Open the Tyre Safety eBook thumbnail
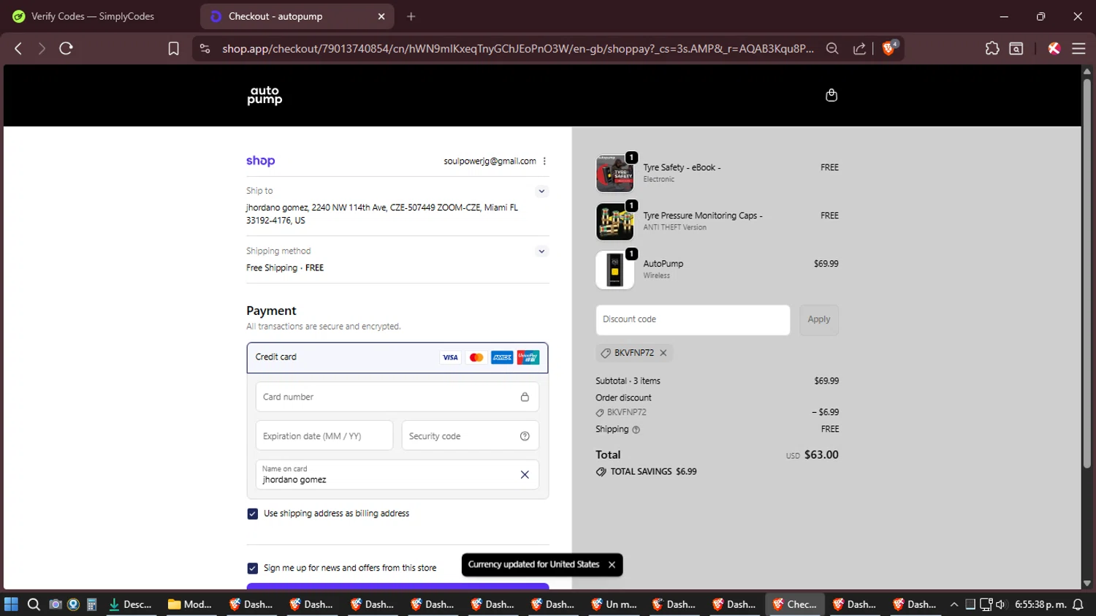Viewport: 1096px width, 616px height. point(614,173)
